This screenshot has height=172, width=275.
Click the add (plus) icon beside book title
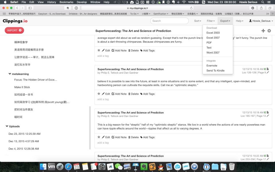pos(263,31)
